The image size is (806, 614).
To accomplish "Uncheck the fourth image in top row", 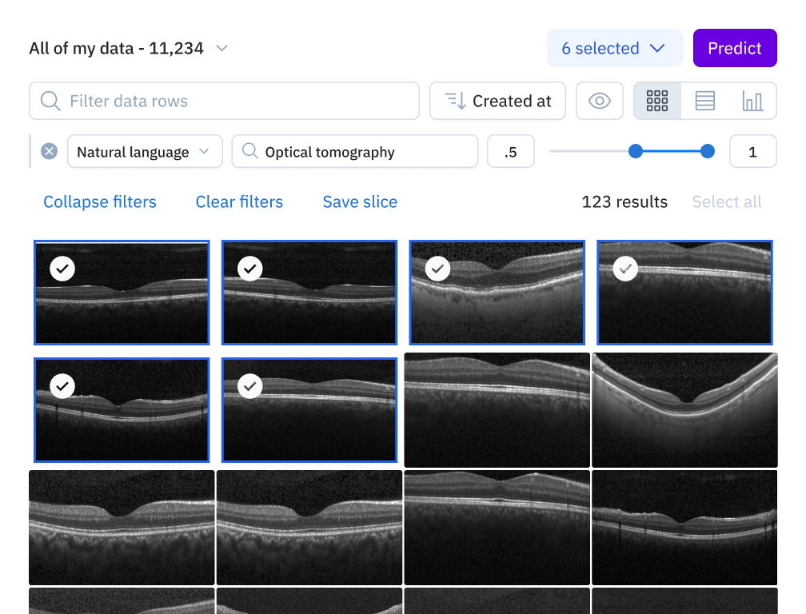I will tap(625, 269).
